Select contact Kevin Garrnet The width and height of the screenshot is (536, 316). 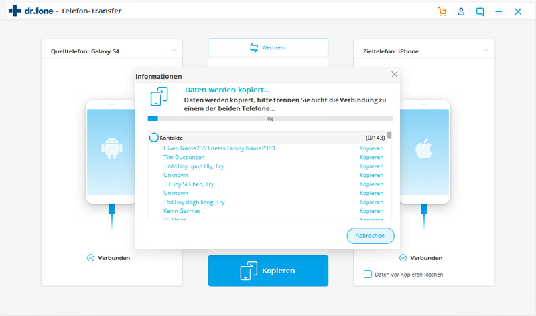coord(182,211)
